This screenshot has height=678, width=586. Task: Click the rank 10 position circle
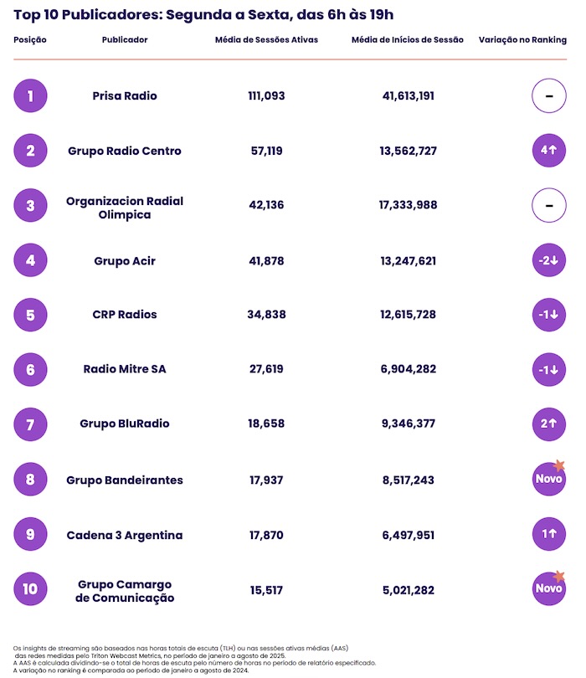tap(30, 589)
